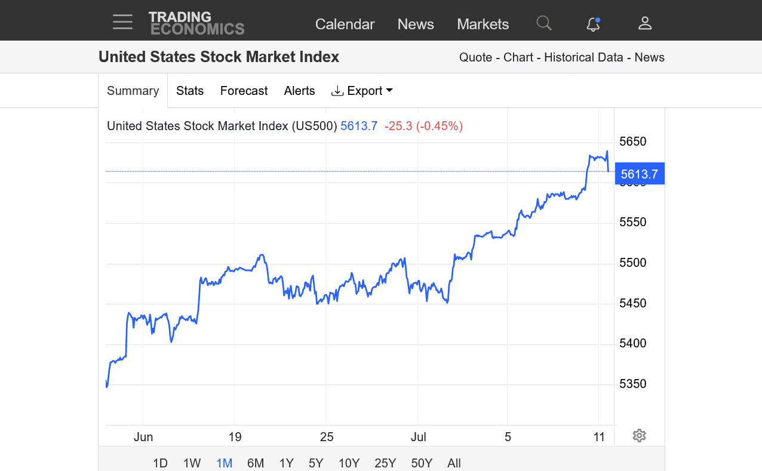Open News in the top navigation
This screenshot has width=762, height=471.
(x=416, y=24)
